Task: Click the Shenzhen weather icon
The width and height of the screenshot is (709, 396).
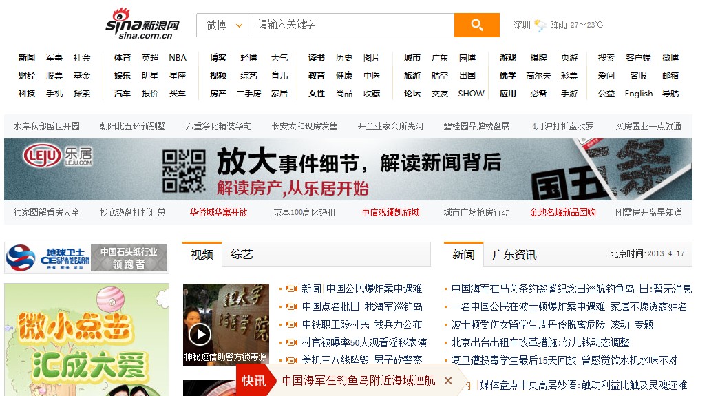Action: point(540,25)
